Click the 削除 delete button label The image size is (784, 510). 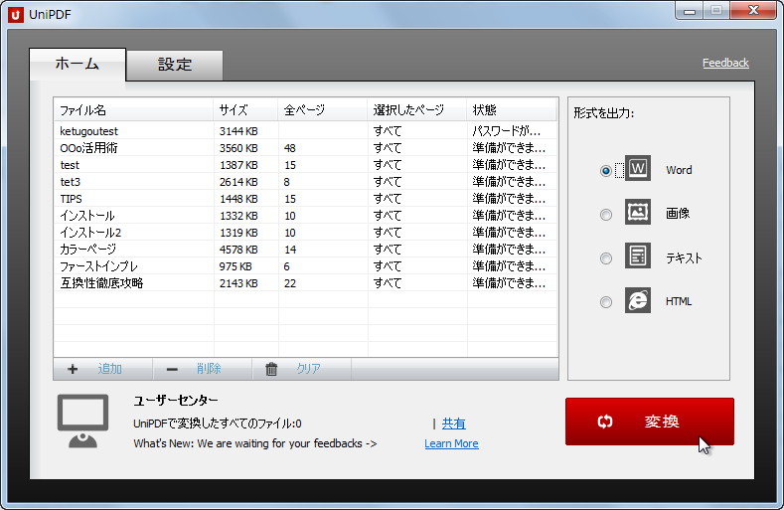tap(209, 369)
